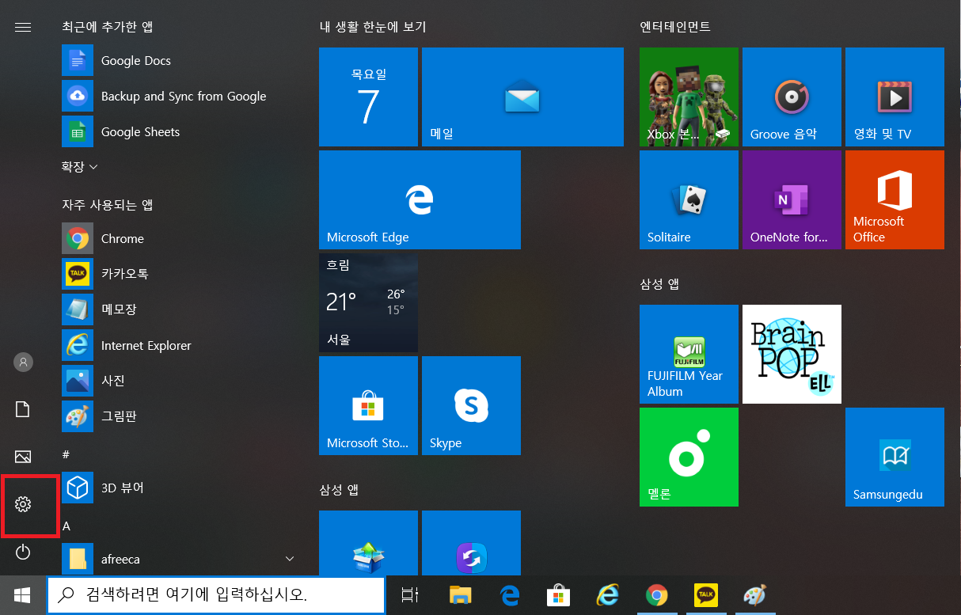The width and height of the screenshot is (961, 615).
Task: Launch Backup and Sync from Google
Action: click(178, 97)
